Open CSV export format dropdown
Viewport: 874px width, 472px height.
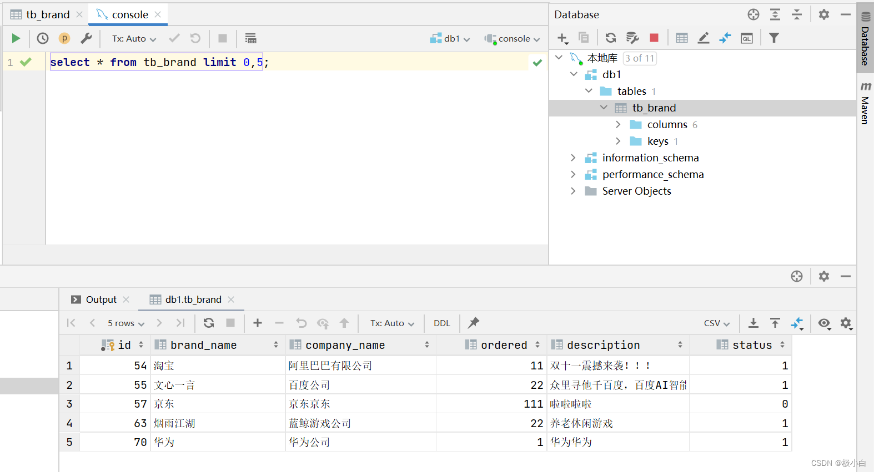[x=717, y=323]
